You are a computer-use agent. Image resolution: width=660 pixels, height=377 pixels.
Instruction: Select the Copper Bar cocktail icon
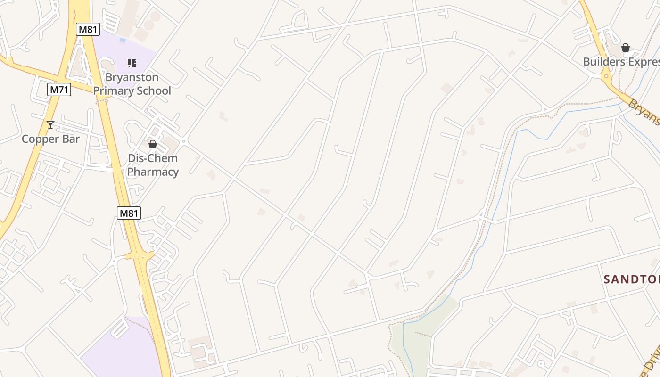[x=50, y=125]
